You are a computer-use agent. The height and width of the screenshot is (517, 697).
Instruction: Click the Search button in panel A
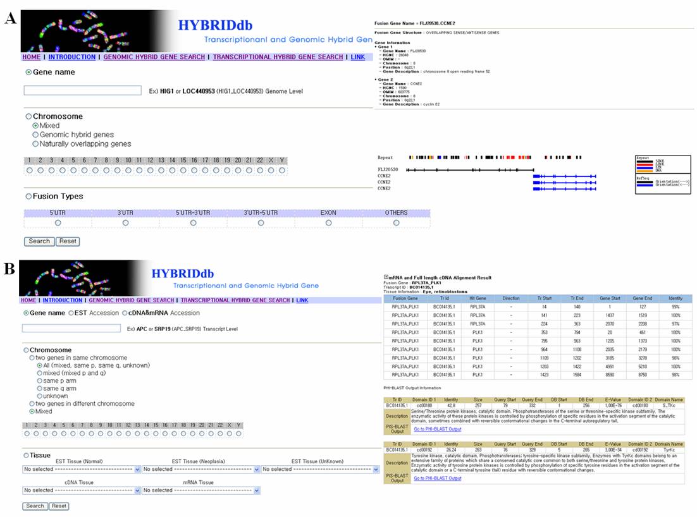[39, 241]
